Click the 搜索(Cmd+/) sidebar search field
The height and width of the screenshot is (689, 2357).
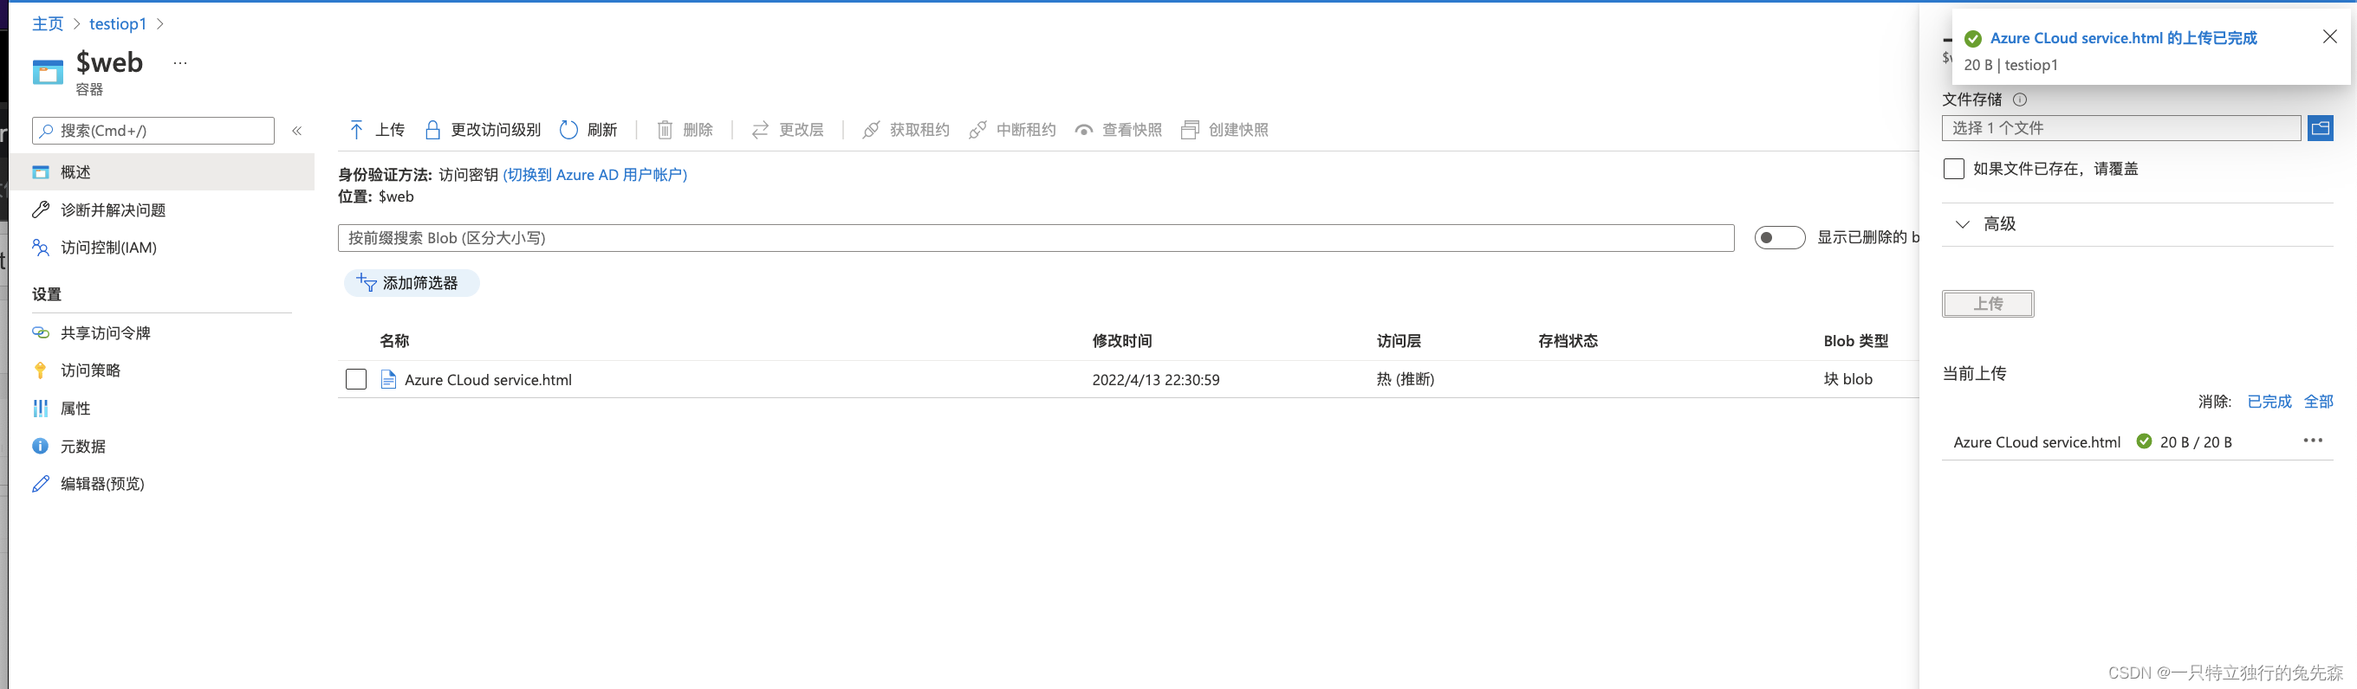coord(153,131)
